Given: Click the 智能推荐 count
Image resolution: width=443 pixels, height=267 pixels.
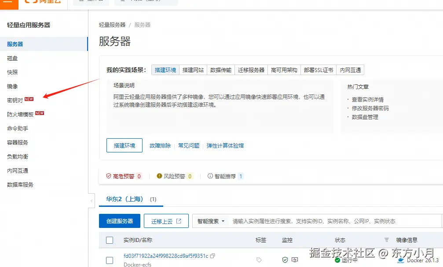Looking at the screenshot, I should tap(241, 176).
